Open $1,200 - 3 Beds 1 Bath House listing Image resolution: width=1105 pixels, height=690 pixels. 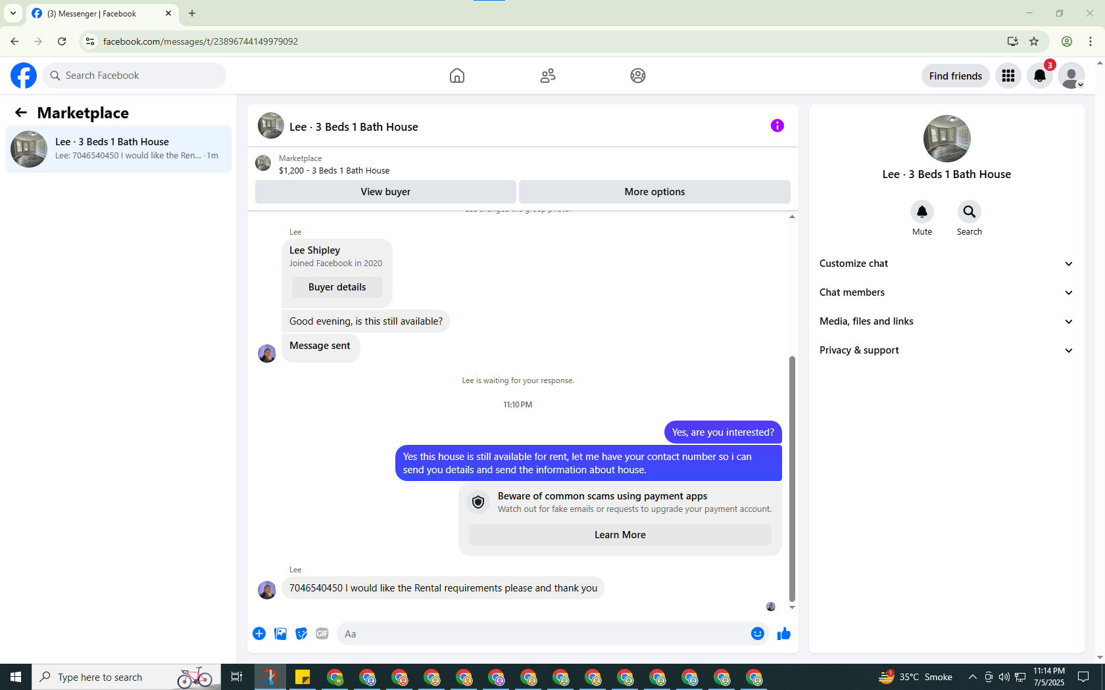(334, 170)
